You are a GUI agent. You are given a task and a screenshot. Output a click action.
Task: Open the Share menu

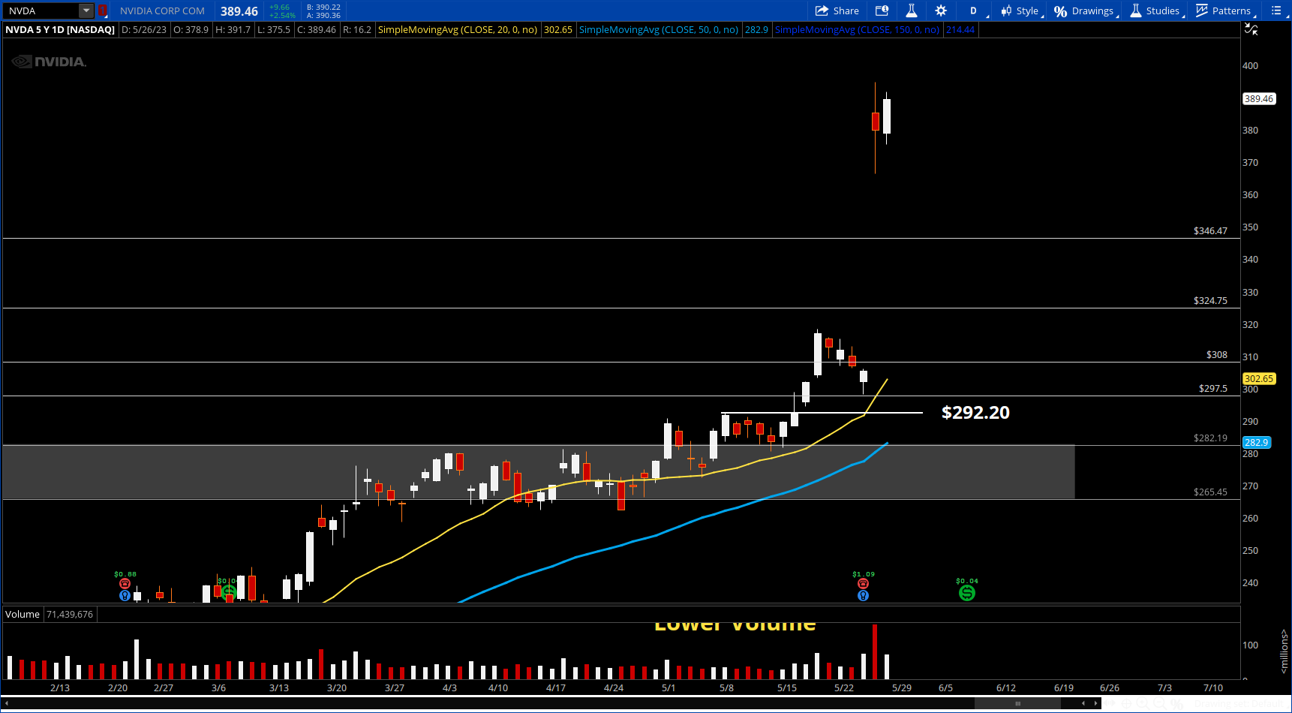coord(837,11)
